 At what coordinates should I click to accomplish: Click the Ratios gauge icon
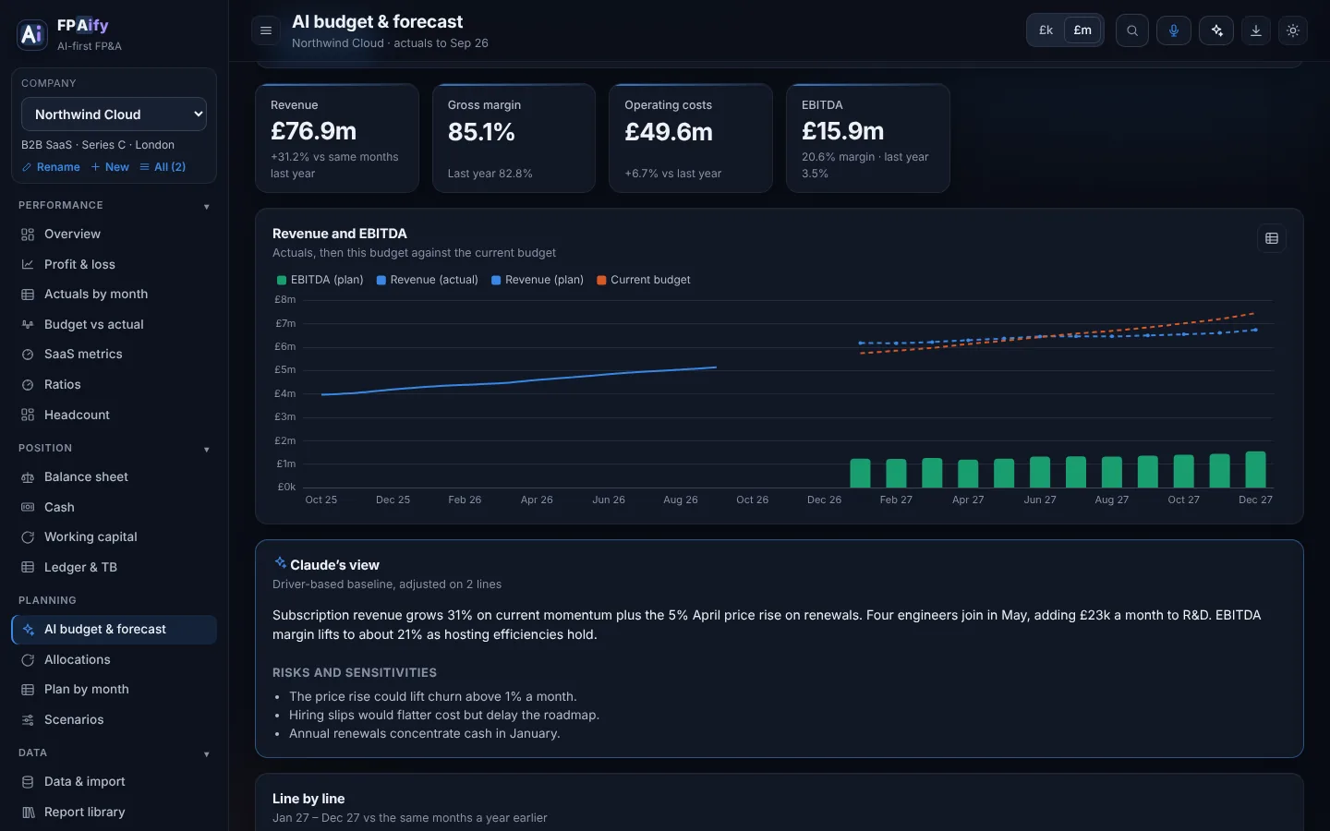[28, 385]
